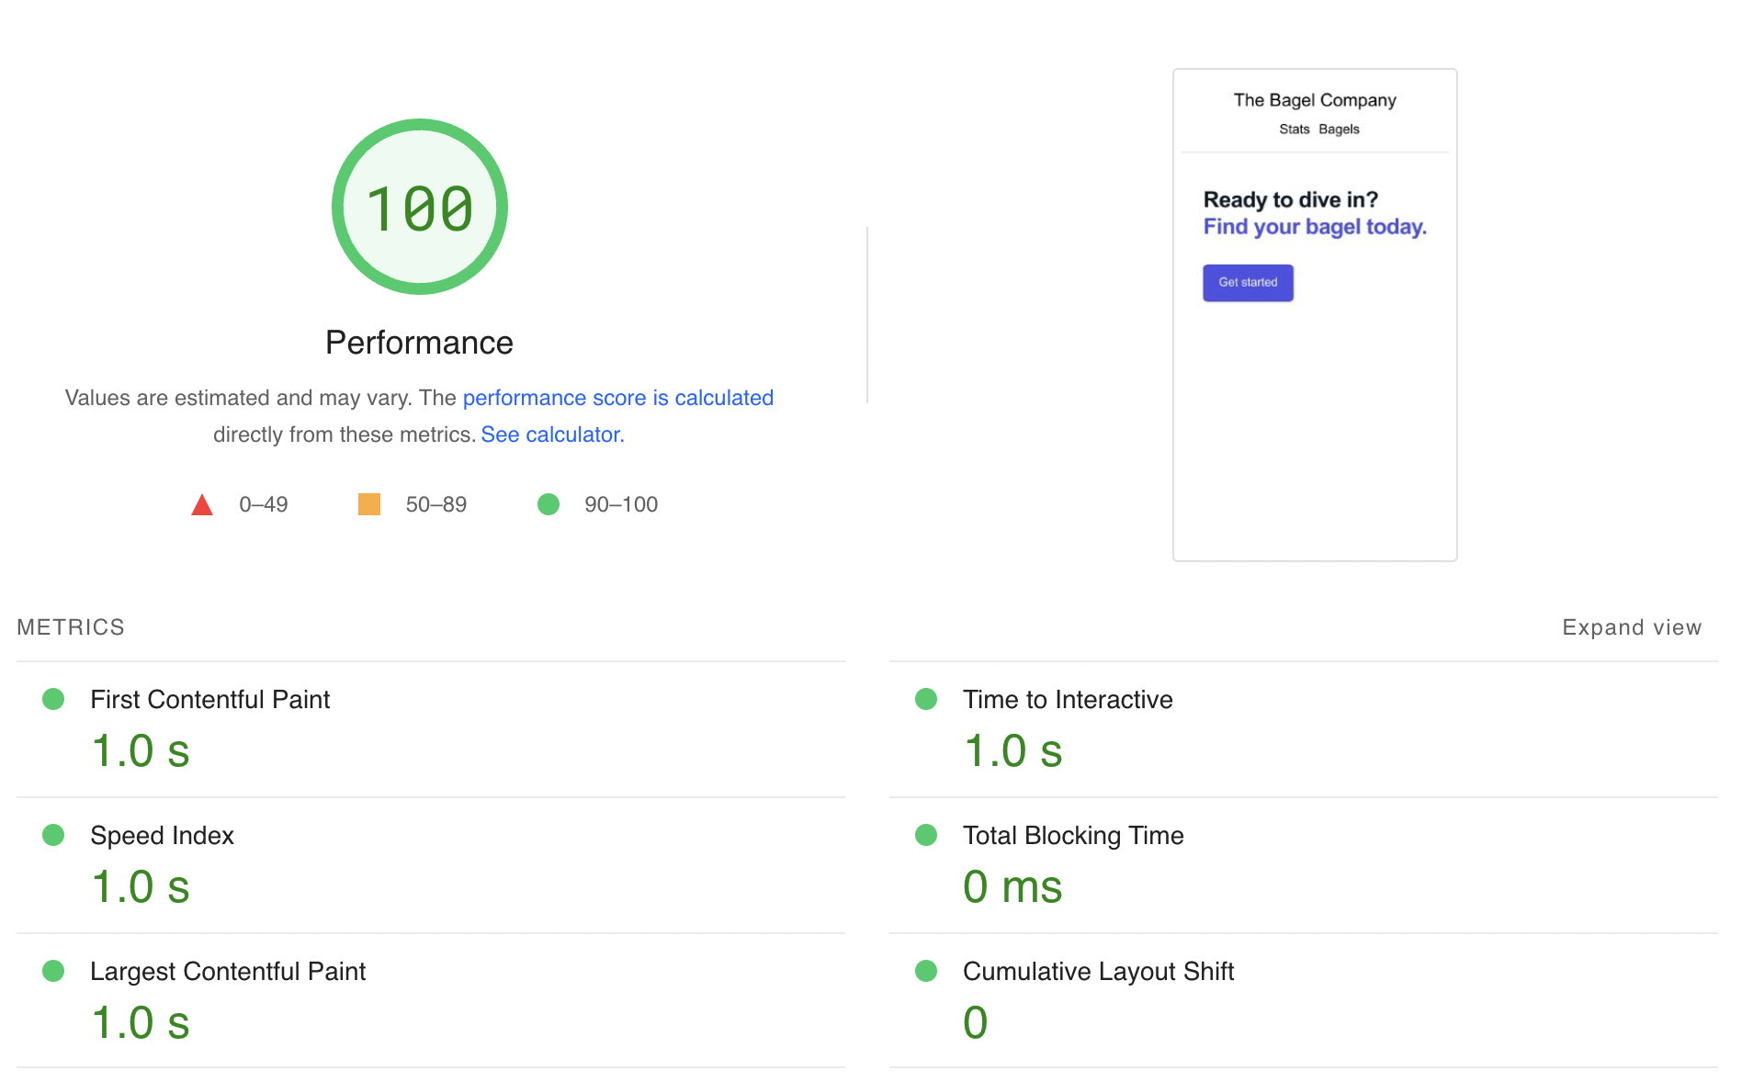Screen dimensions: 1742x1082
Task: Click the red triangle legend icon
Action: (x=202, y=505)
